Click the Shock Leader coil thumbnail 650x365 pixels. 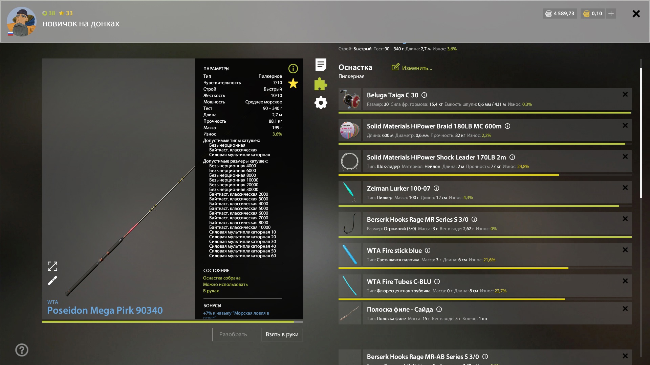point(350,161)
